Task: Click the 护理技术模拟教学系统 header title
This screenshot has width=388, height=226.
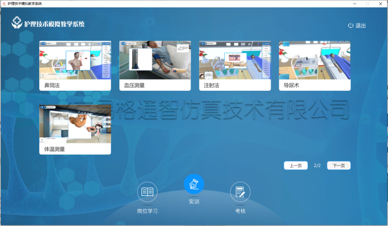Action: click(55, 24)
